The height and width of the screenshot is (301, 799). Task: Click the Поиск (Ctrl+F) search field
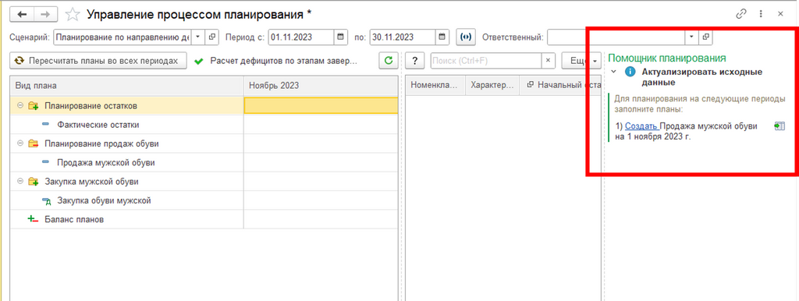pyautogui.click(x=486, y=61)
